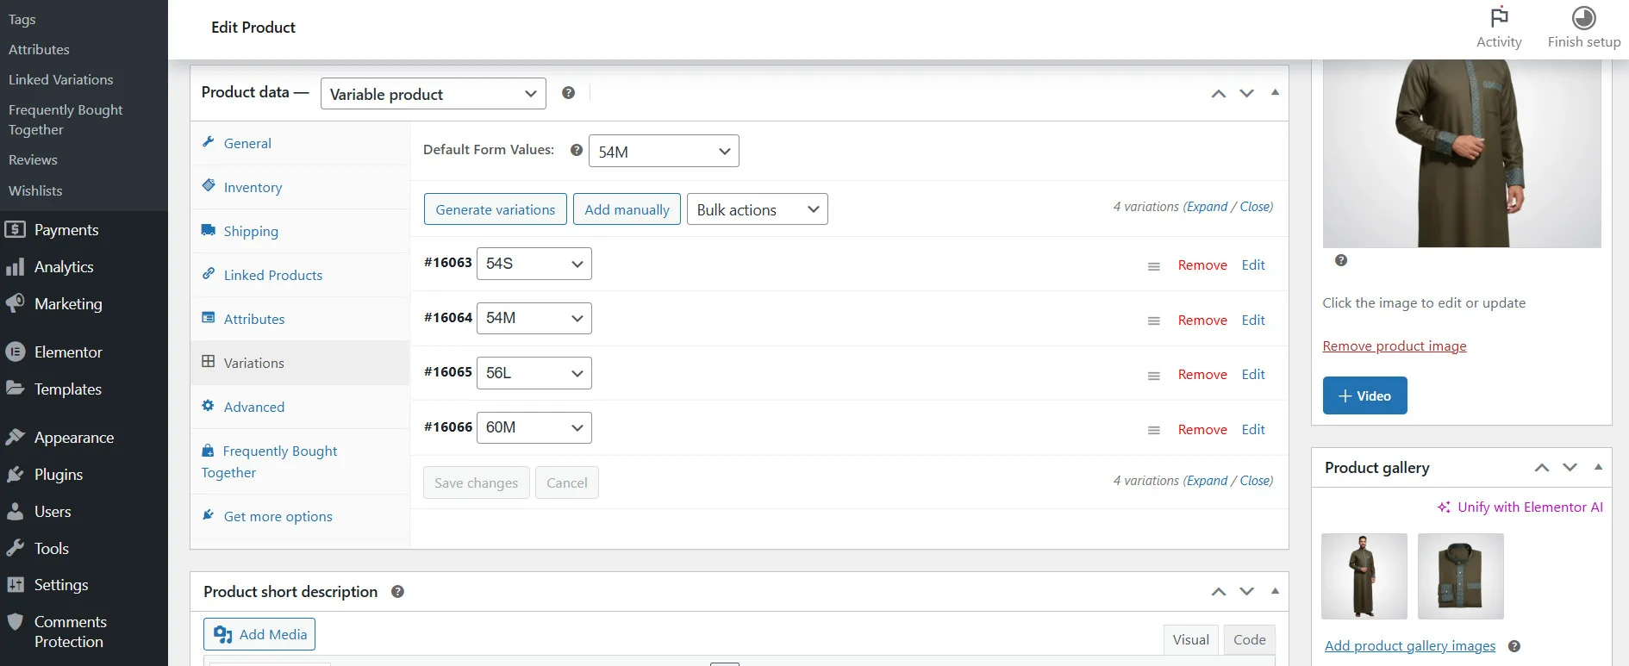Click drag handle icon for variation #16066
This screenshot has width=1629, height=666.
point(1153,430)
